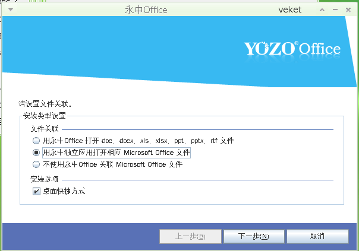
Task: Minimize the 永中Office installer window
Action: point(335,10)
